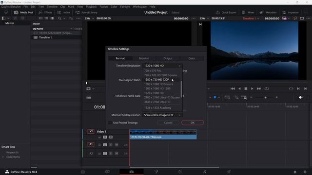Click the Quick Export button
312x175 pixels.
coord(226,12)
